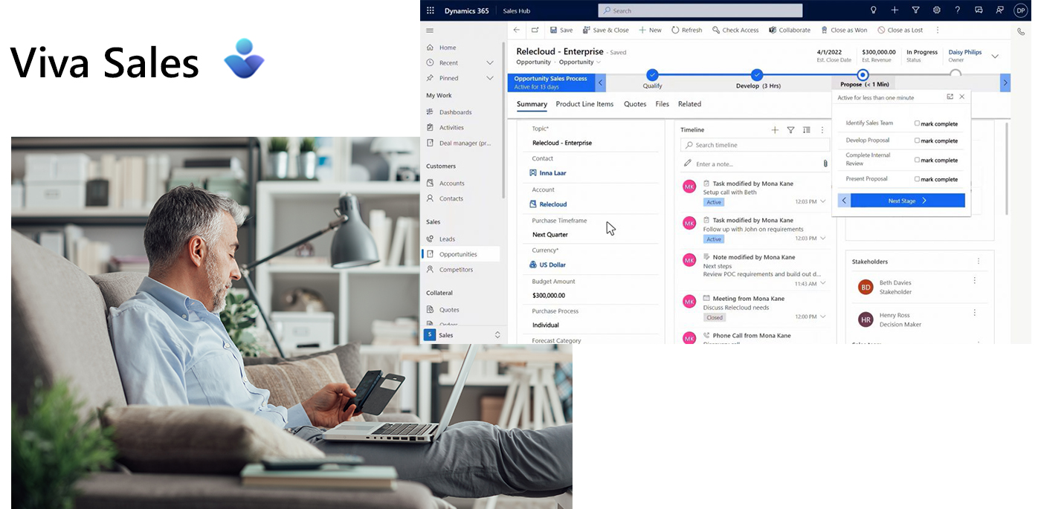The width and height of the screenshot is (1041, 509).
Task: Open the lightbulb assistant icon in top bar
Action: (x=874, y=10)
